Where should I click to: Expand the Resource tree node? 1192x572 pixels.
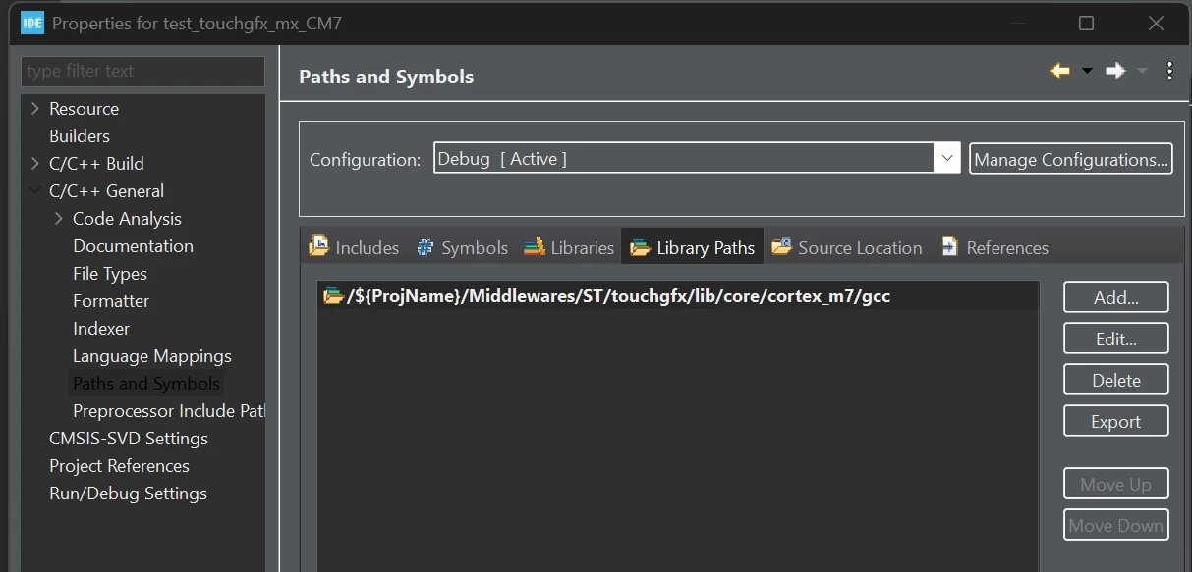pos(35,108)
